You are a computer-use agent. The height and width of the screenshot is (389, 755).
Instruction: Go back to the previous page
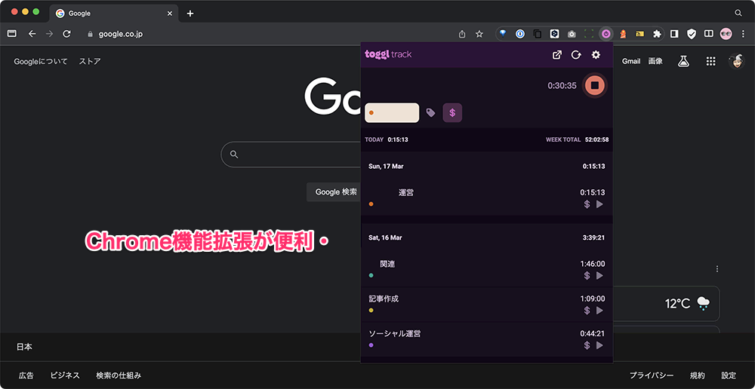[32, 34]
